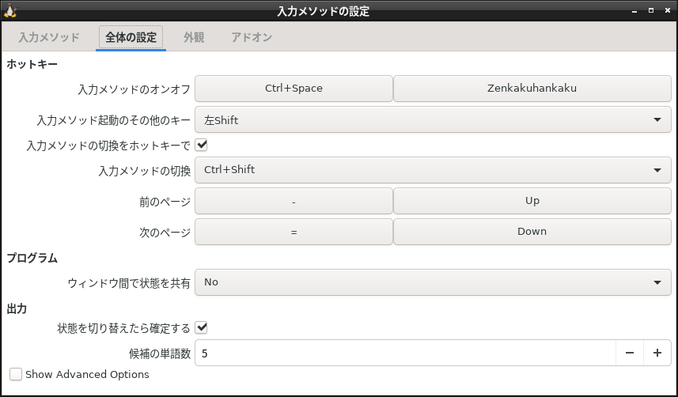Switch to the 入力メソッド tab
Screen dimensions: 678x397
49,37
